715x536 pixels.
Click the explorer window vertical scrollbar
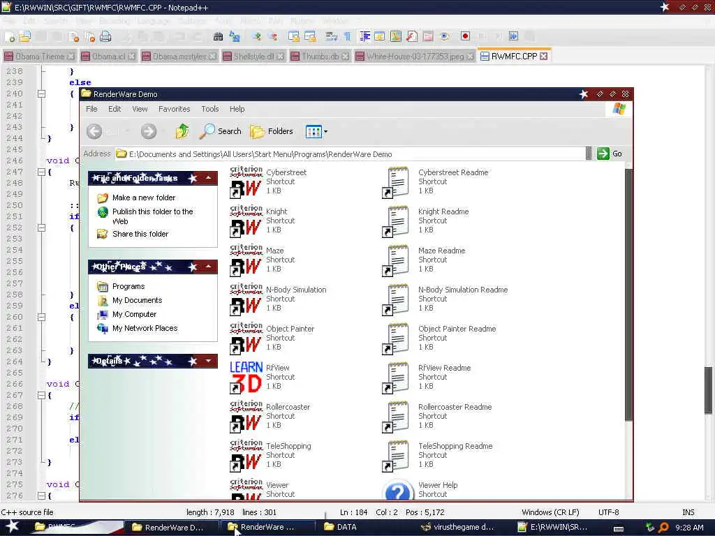pos(628,295)
